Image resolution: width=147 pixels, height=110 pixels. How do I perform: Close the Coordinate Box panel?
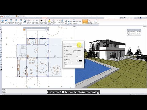click(x=141, y=30)
